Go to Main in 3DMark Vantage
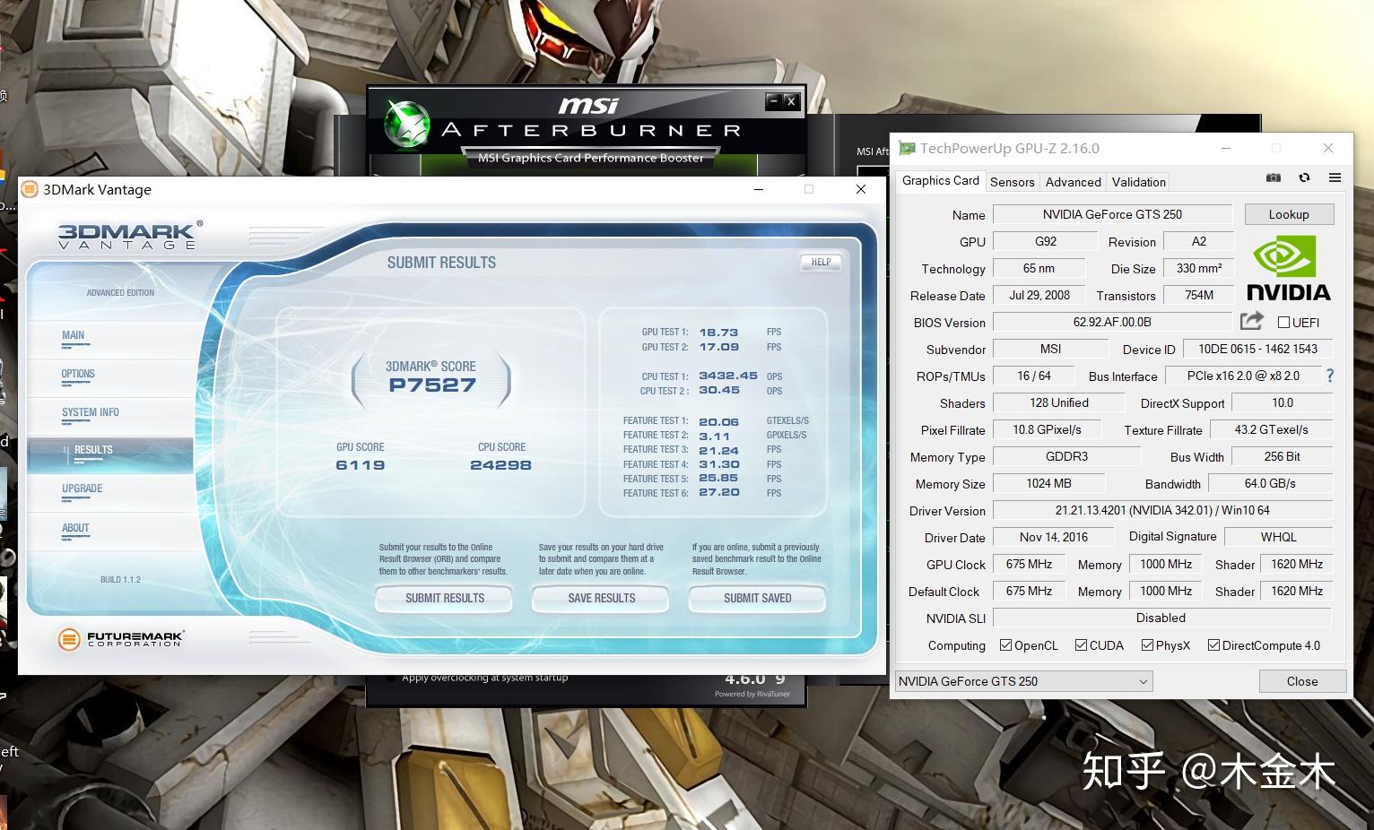Image resolution: width=1374 pixels, height=830 pixels. click(73, 335)
